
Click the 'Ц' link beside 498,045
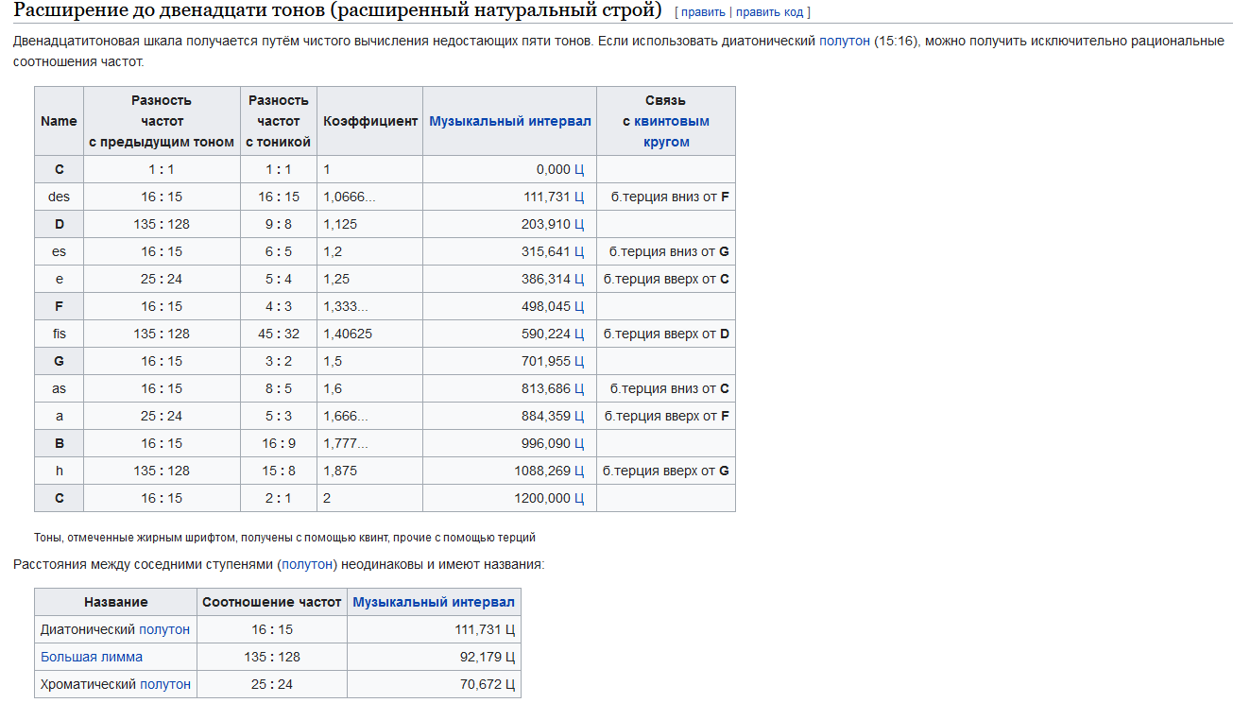579,306
